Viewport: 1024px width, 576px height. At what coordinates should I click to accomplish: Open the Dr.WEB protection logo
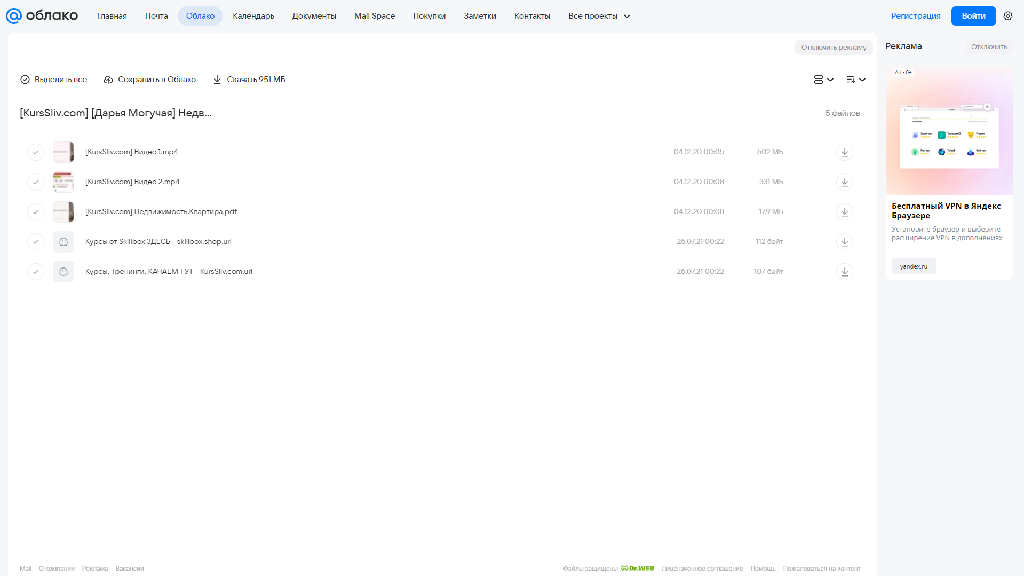[x=638, y=569]
